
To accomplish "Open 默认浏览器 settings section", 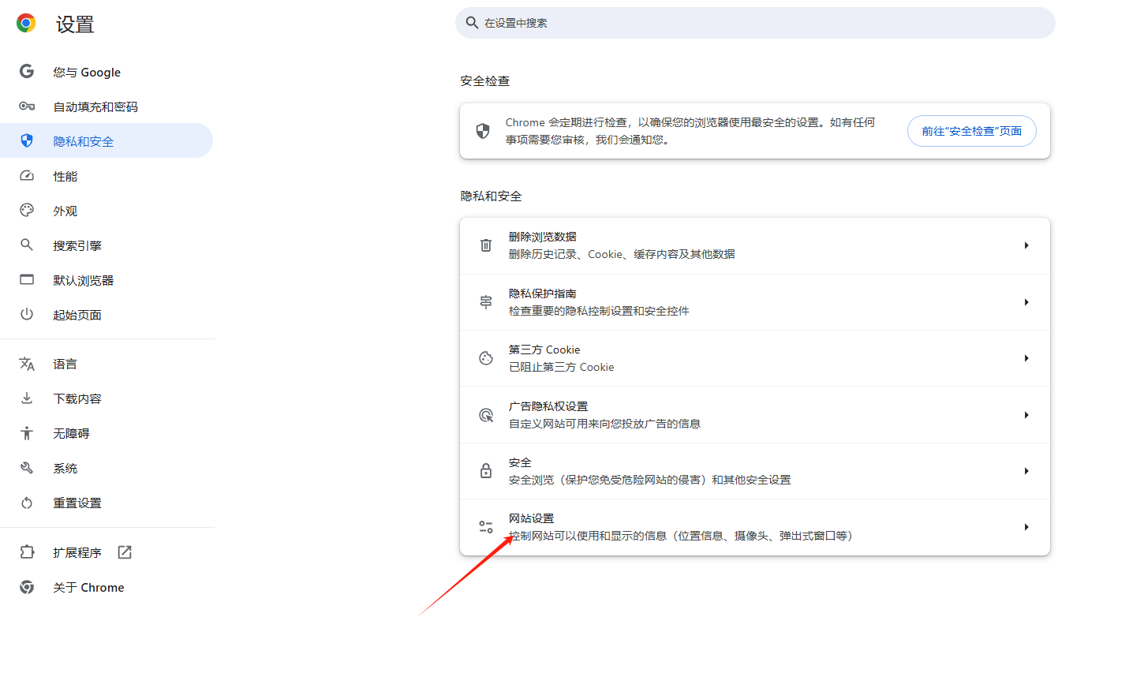I will point(107,280).
